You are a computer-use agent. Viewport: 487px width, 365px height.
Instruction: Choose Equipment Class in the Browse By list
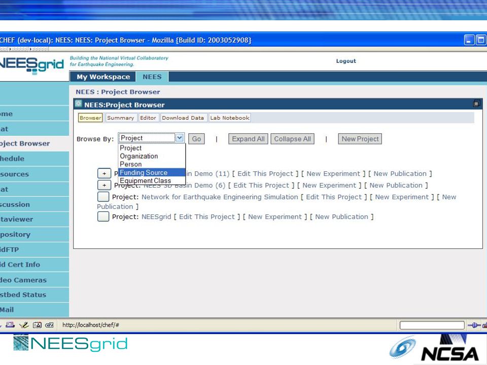(152, 180)
